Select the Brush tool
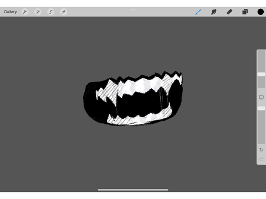The image size is (266, 199). tap(198, 12)
